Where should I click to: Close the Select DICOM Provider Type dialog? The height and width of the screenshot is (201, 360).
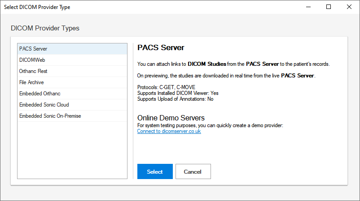click(349, 7)
